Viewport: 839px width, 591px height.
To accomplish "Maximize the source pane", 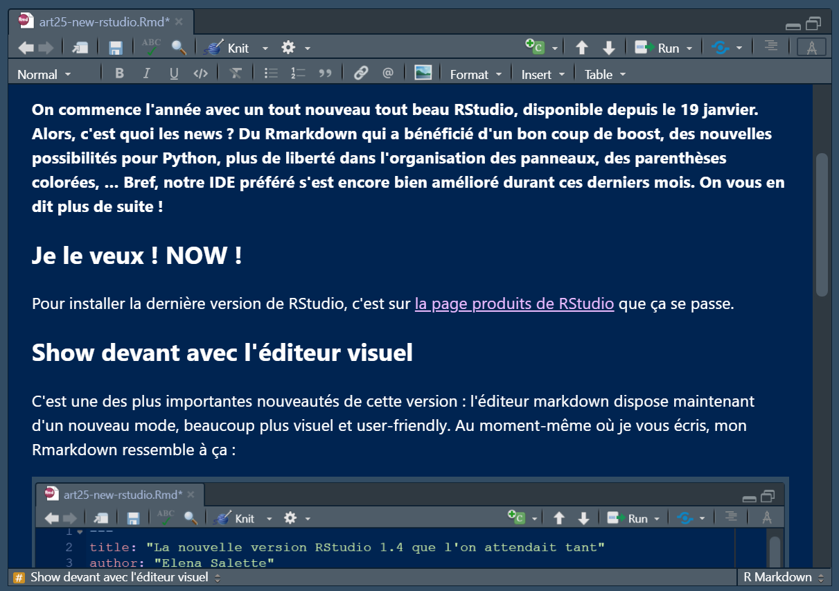I will point(813,24).
